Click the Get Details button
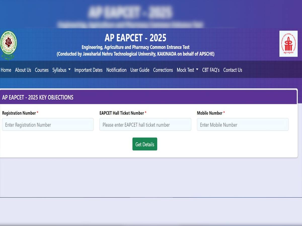Image resolution: width=302 pixels, height=226 pixels. (144, 144)
